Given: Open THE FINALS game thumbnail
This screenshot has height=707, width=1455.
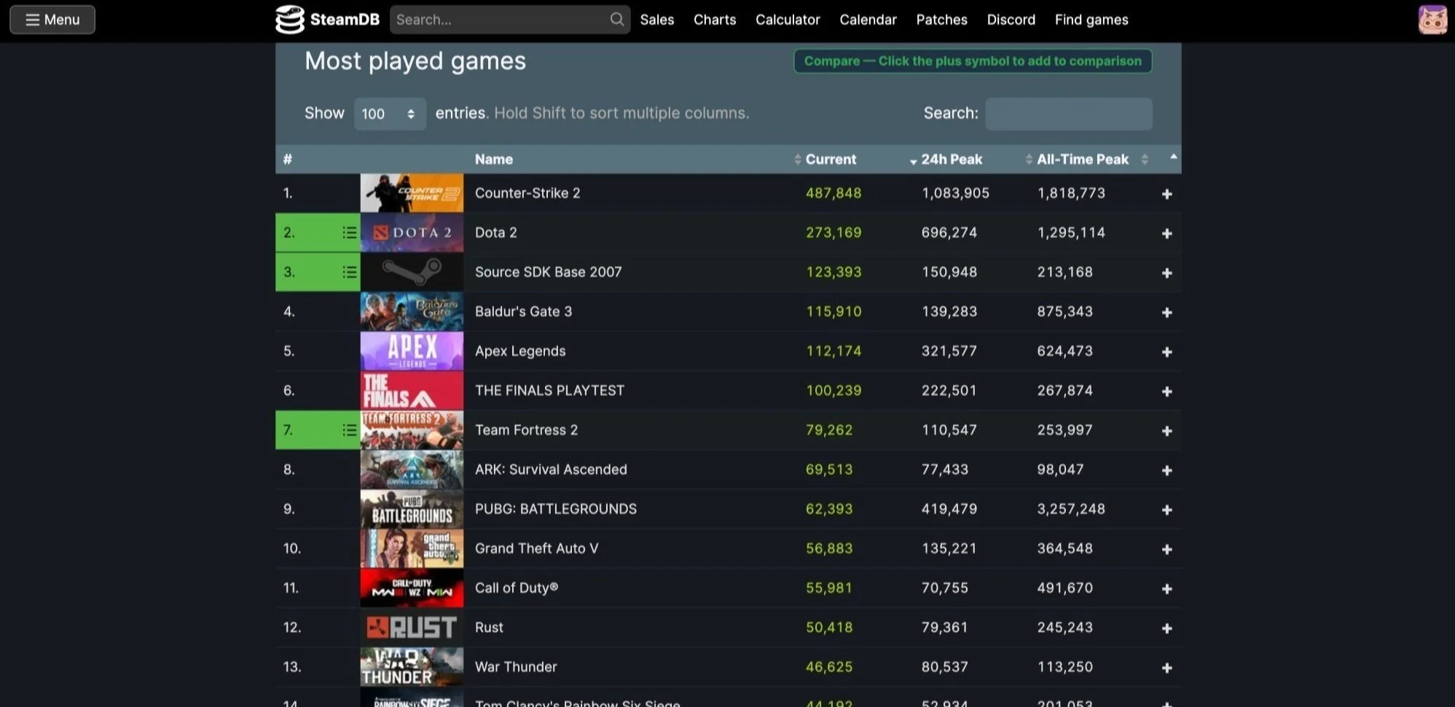Looking at the screenshot, I should point(412,390).
